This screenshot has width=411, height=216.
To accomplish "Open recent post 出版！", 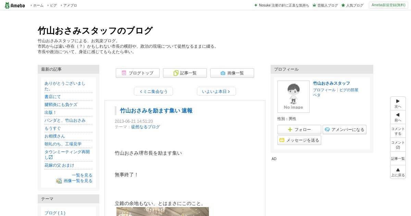I will pos(51,112).
